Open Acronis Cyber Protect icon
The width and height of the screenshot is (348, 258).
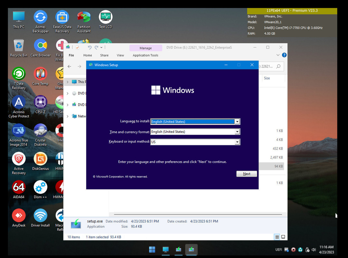click(x=19, y=107)
